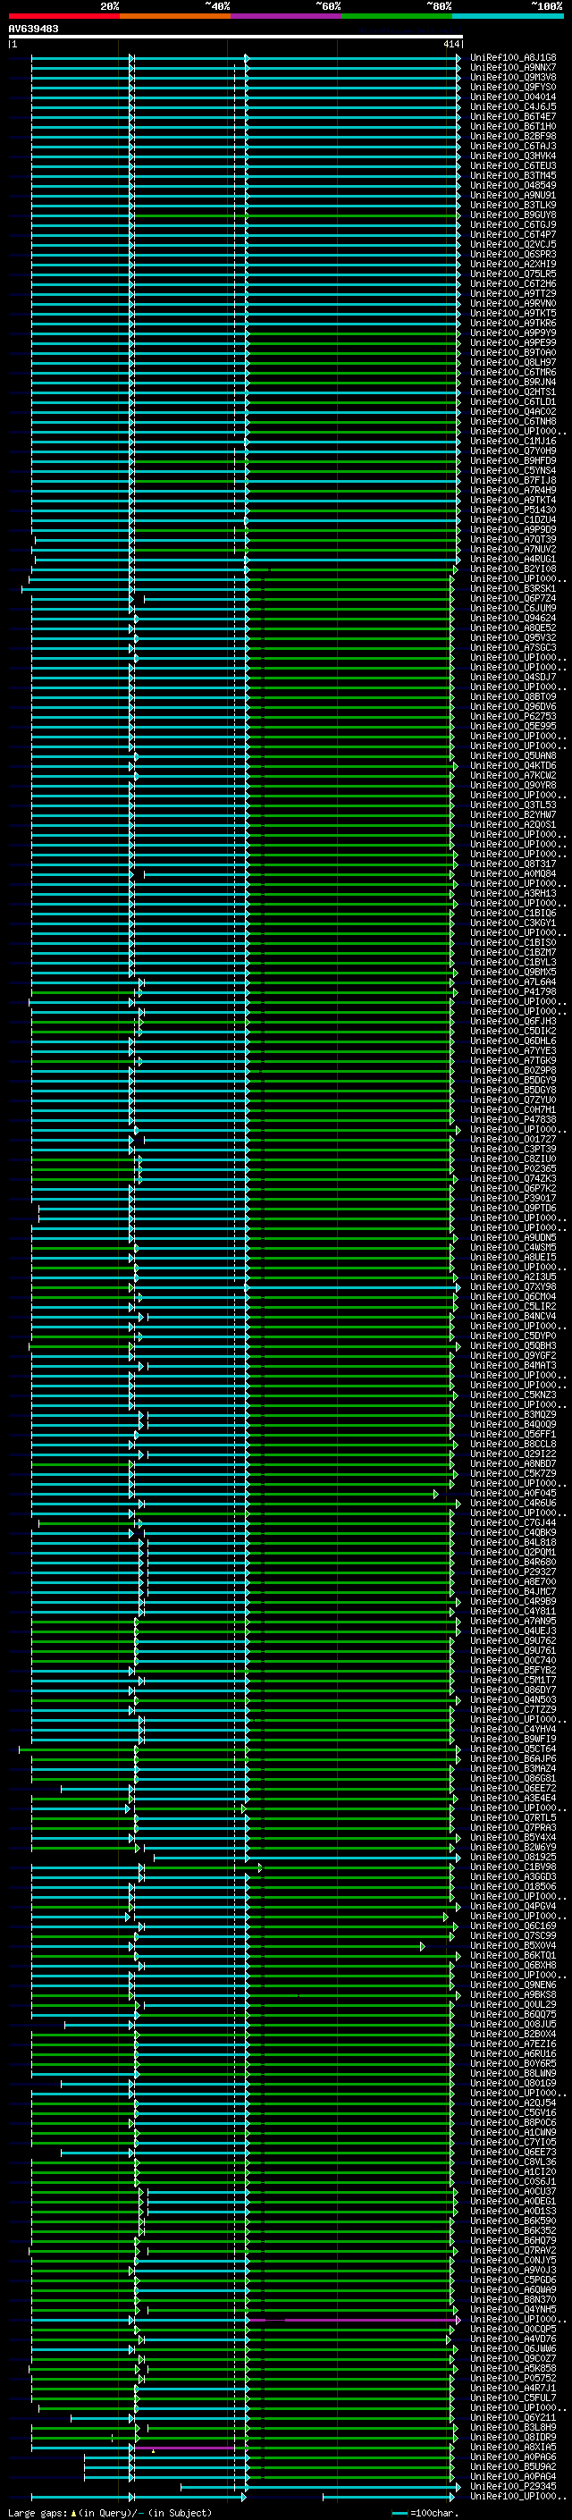Viewport: 572px width, 2520px height.
Task: Select UniRef100_C6T4P7 entry
Action: (x=513, y=234)
